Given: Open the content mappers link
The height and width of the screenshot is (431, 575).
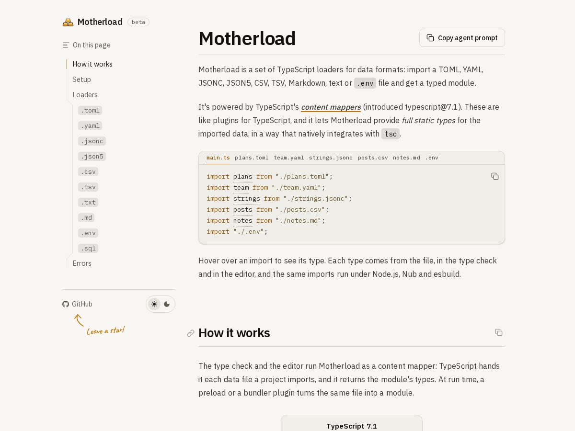Looking at the screenshot, I should coord(331,107).
